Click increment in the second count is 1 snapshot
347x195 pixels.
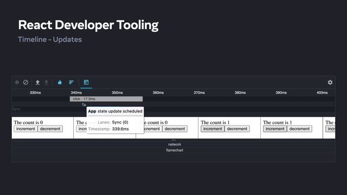pyautogui.click(x=275, y=129)
